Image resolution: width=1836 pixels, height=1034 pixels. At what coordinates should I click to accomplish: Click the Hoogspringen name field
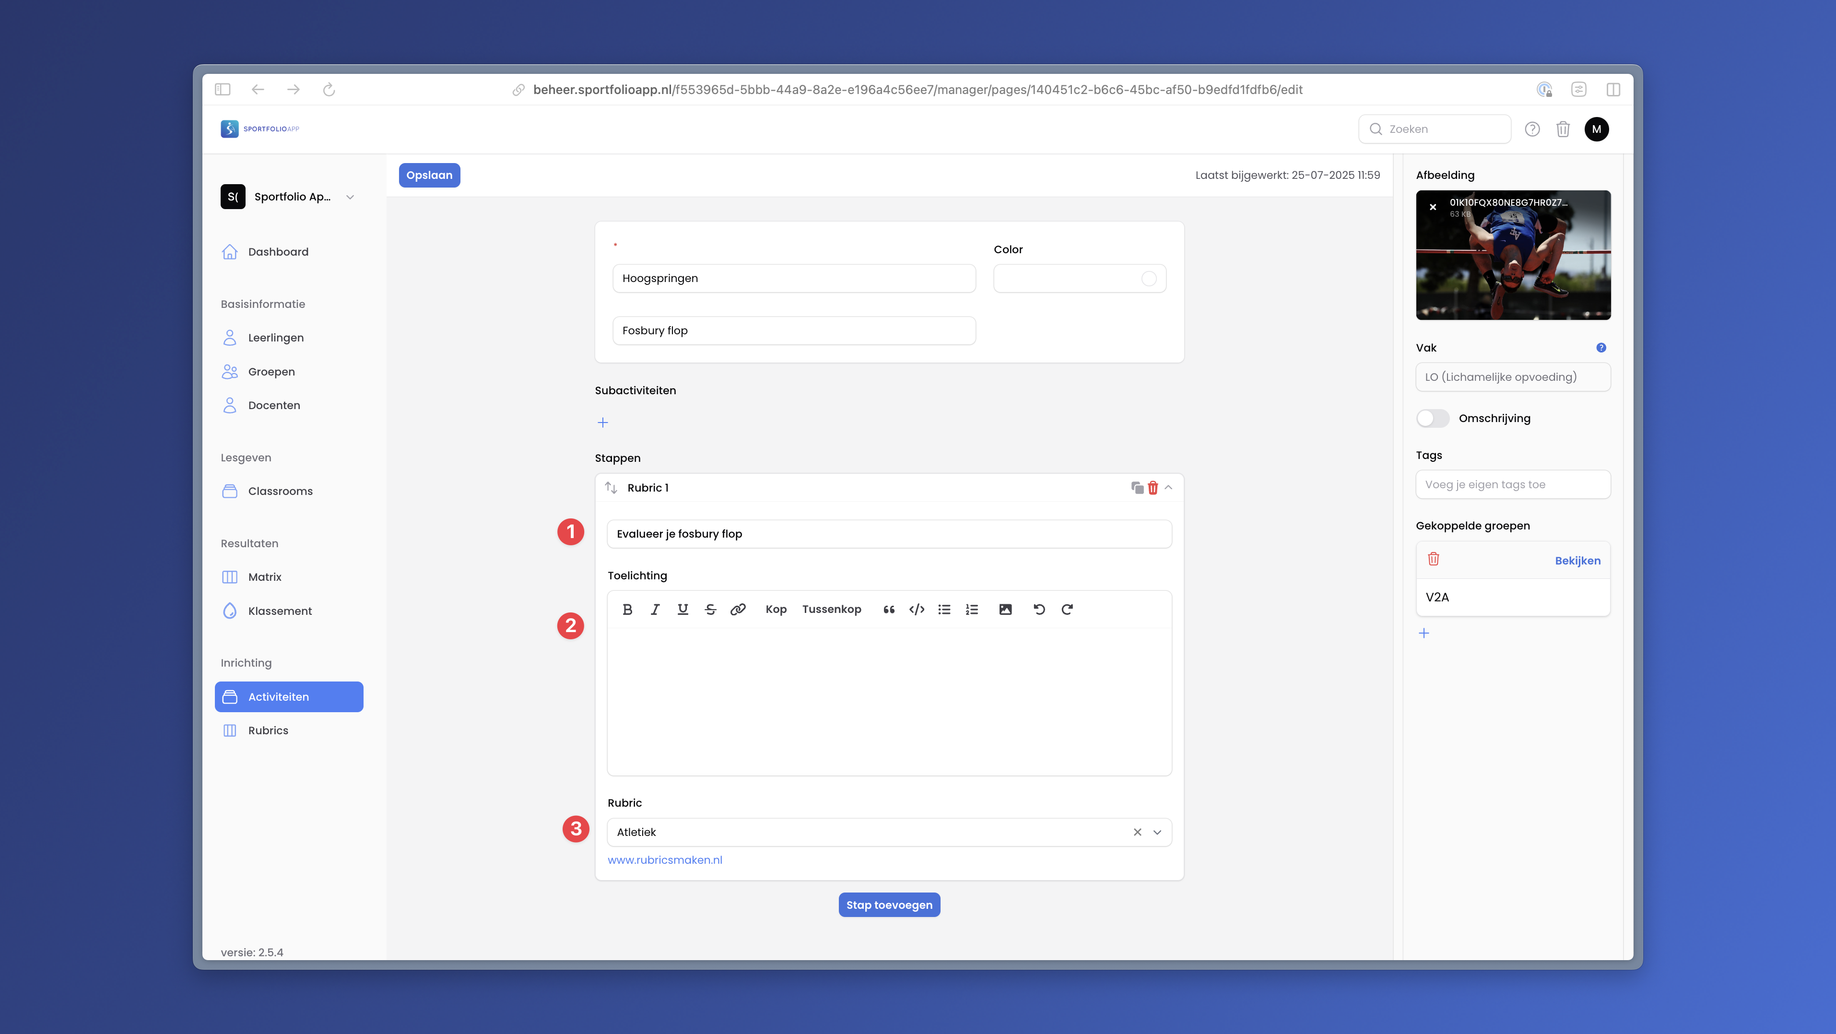click(x=794, y=279)
